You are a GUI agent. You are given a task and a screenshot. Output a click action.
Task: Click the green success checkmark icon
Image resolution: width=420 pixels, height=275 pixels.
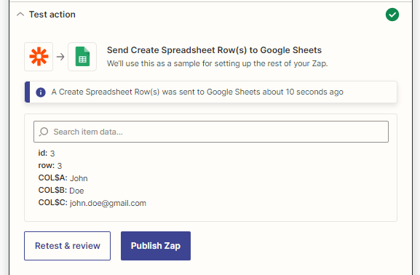click(x=392, y=15)
